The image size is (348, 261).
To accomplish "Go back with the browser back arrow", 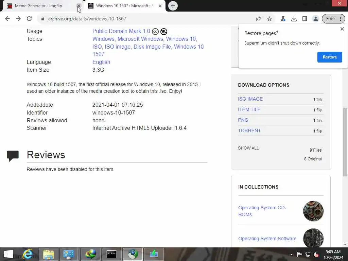I will (x=7, y=19).
